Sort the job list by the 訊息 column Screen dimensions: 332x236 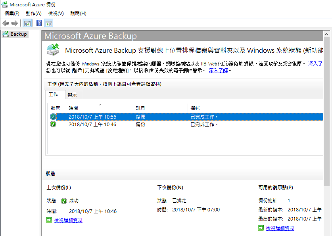point(160,108)
